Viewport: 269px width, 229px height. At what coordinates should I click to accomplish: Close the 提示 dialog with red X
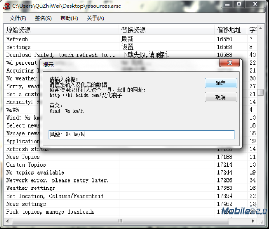(230, 63)
